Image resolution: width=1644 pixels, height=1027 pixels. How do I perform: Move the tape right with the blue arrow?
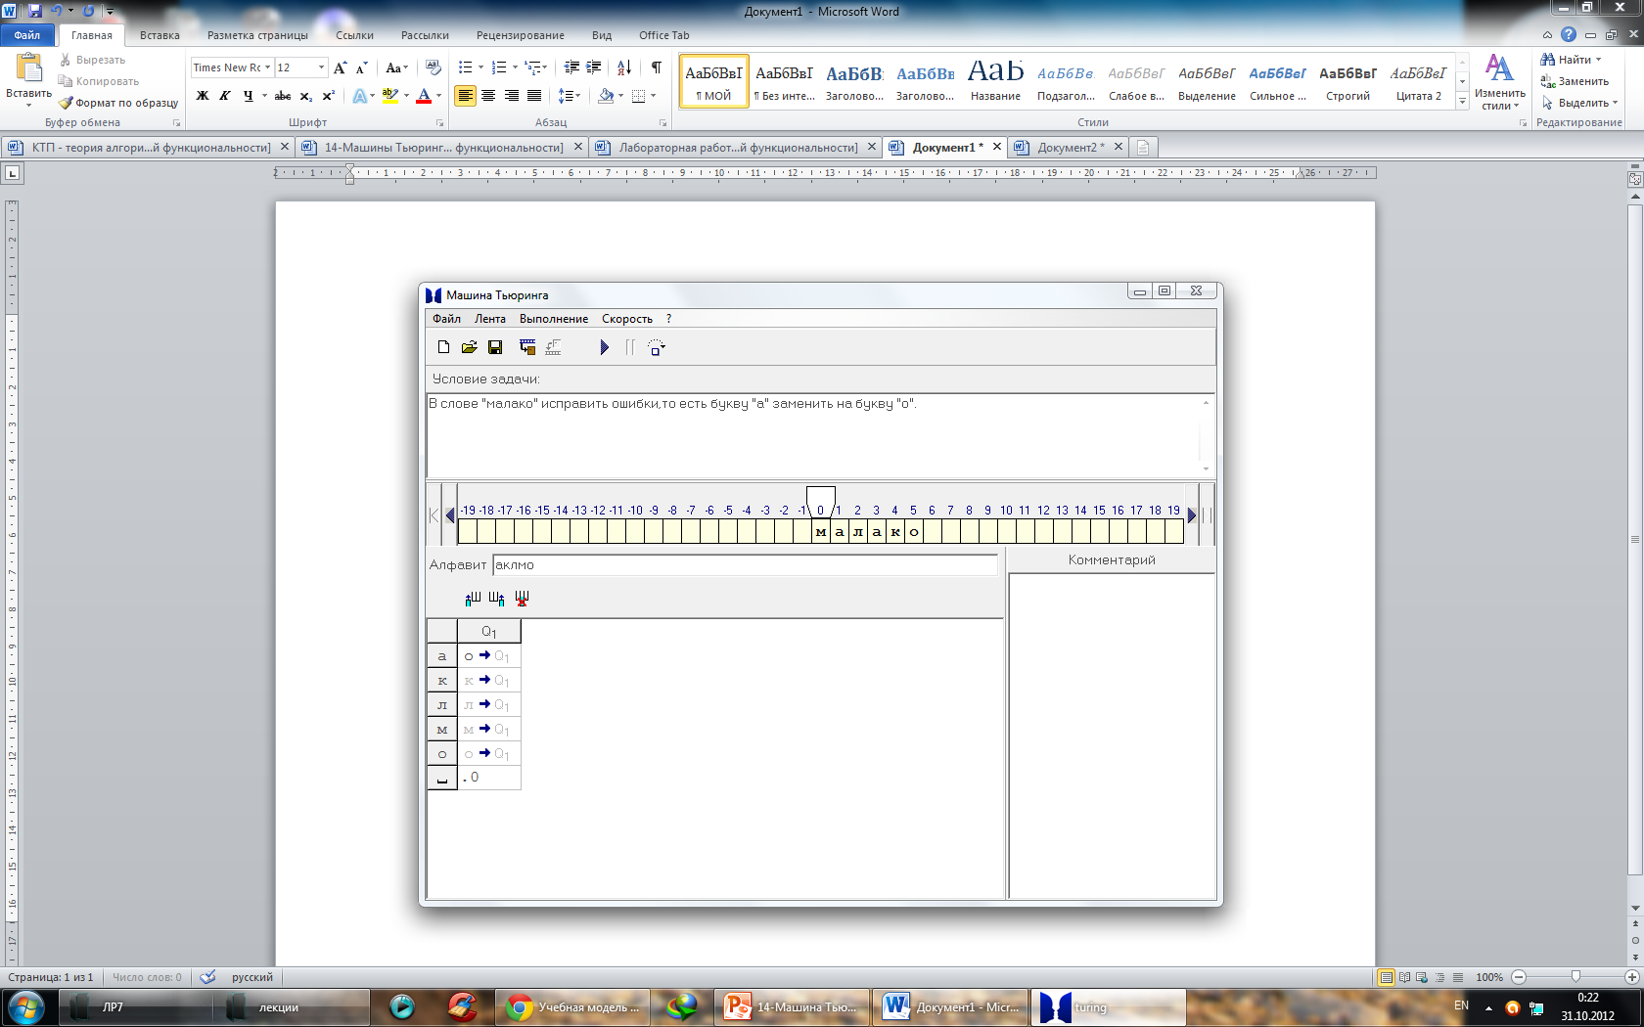point(1191,514)
